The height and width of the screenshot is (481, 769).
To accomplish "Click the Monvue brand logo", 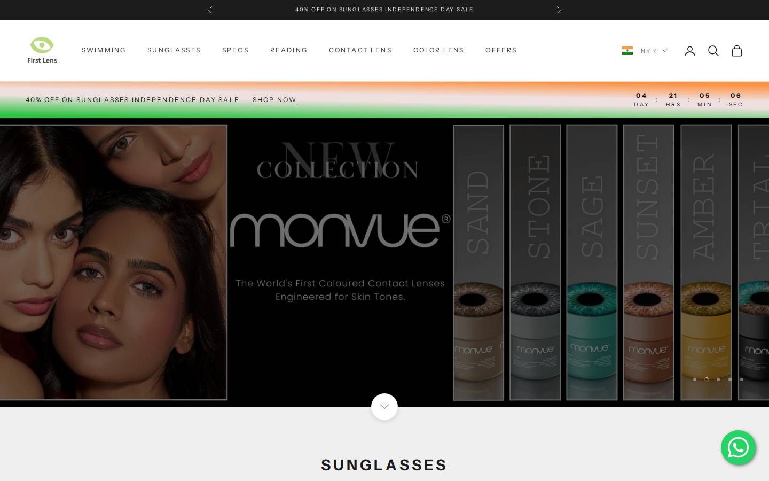I will coord(340,230).
